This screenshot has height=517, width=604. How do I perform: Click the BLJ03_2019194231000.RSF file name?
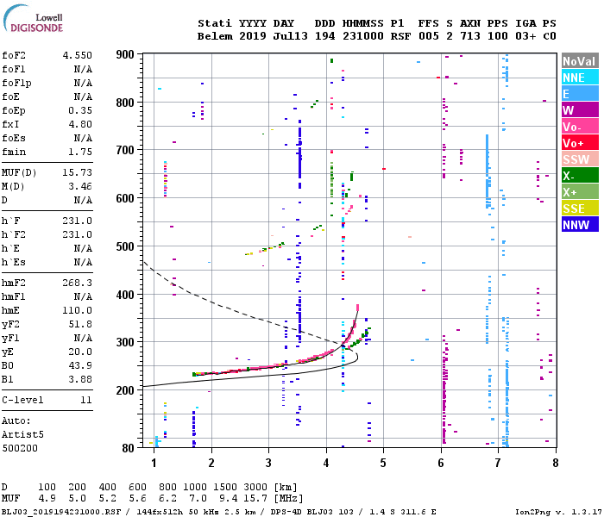61,512
